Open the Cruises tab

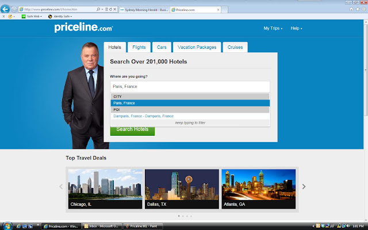point(235,47)
